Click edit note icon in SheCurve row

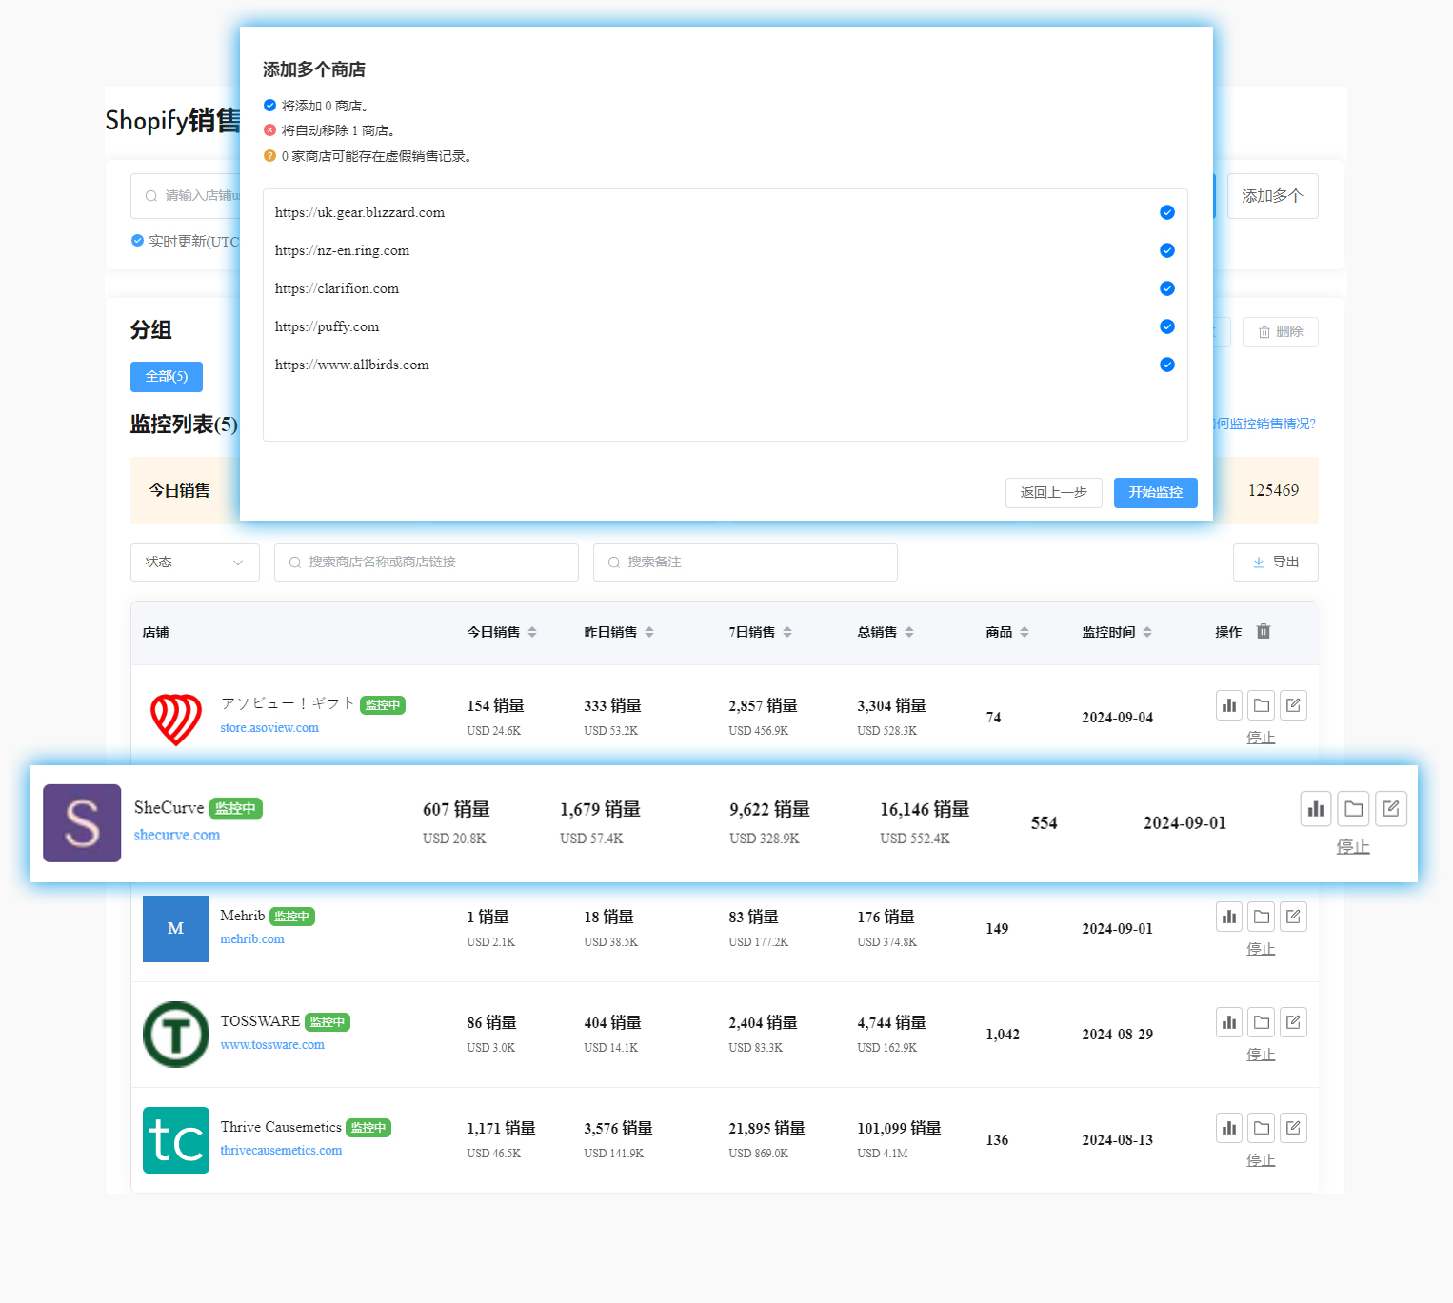click(1391, 809)
